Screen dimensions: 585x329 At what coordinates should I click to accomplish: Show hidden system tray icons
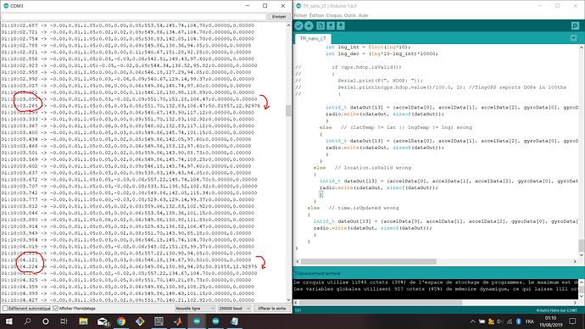(473, 321)
